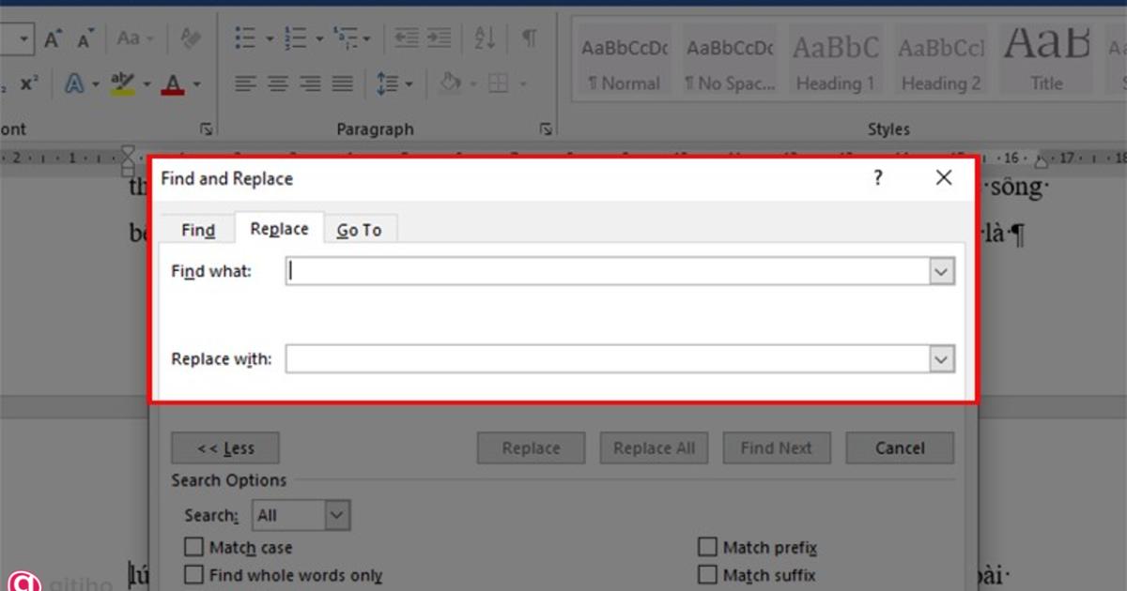Screen dimensions: 1127x591
Task: Click the Justify alignment icon
Action: pos(343,84)
